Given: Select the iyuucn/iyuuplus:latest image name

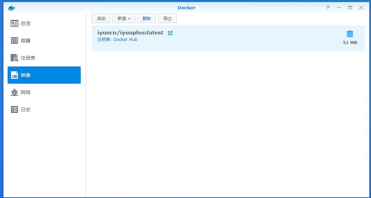Looking at the screenshot, I should [130, 33].
